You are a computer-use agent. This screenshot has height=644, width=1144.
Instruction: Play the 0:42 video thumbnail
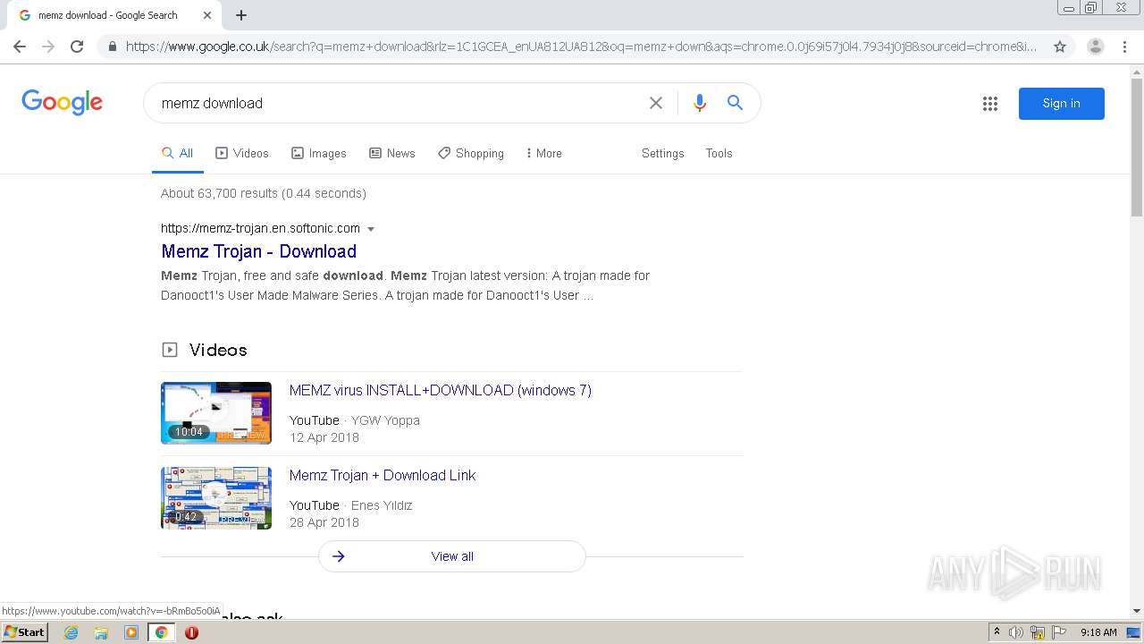pyautogui.click(x=216, y=498)
